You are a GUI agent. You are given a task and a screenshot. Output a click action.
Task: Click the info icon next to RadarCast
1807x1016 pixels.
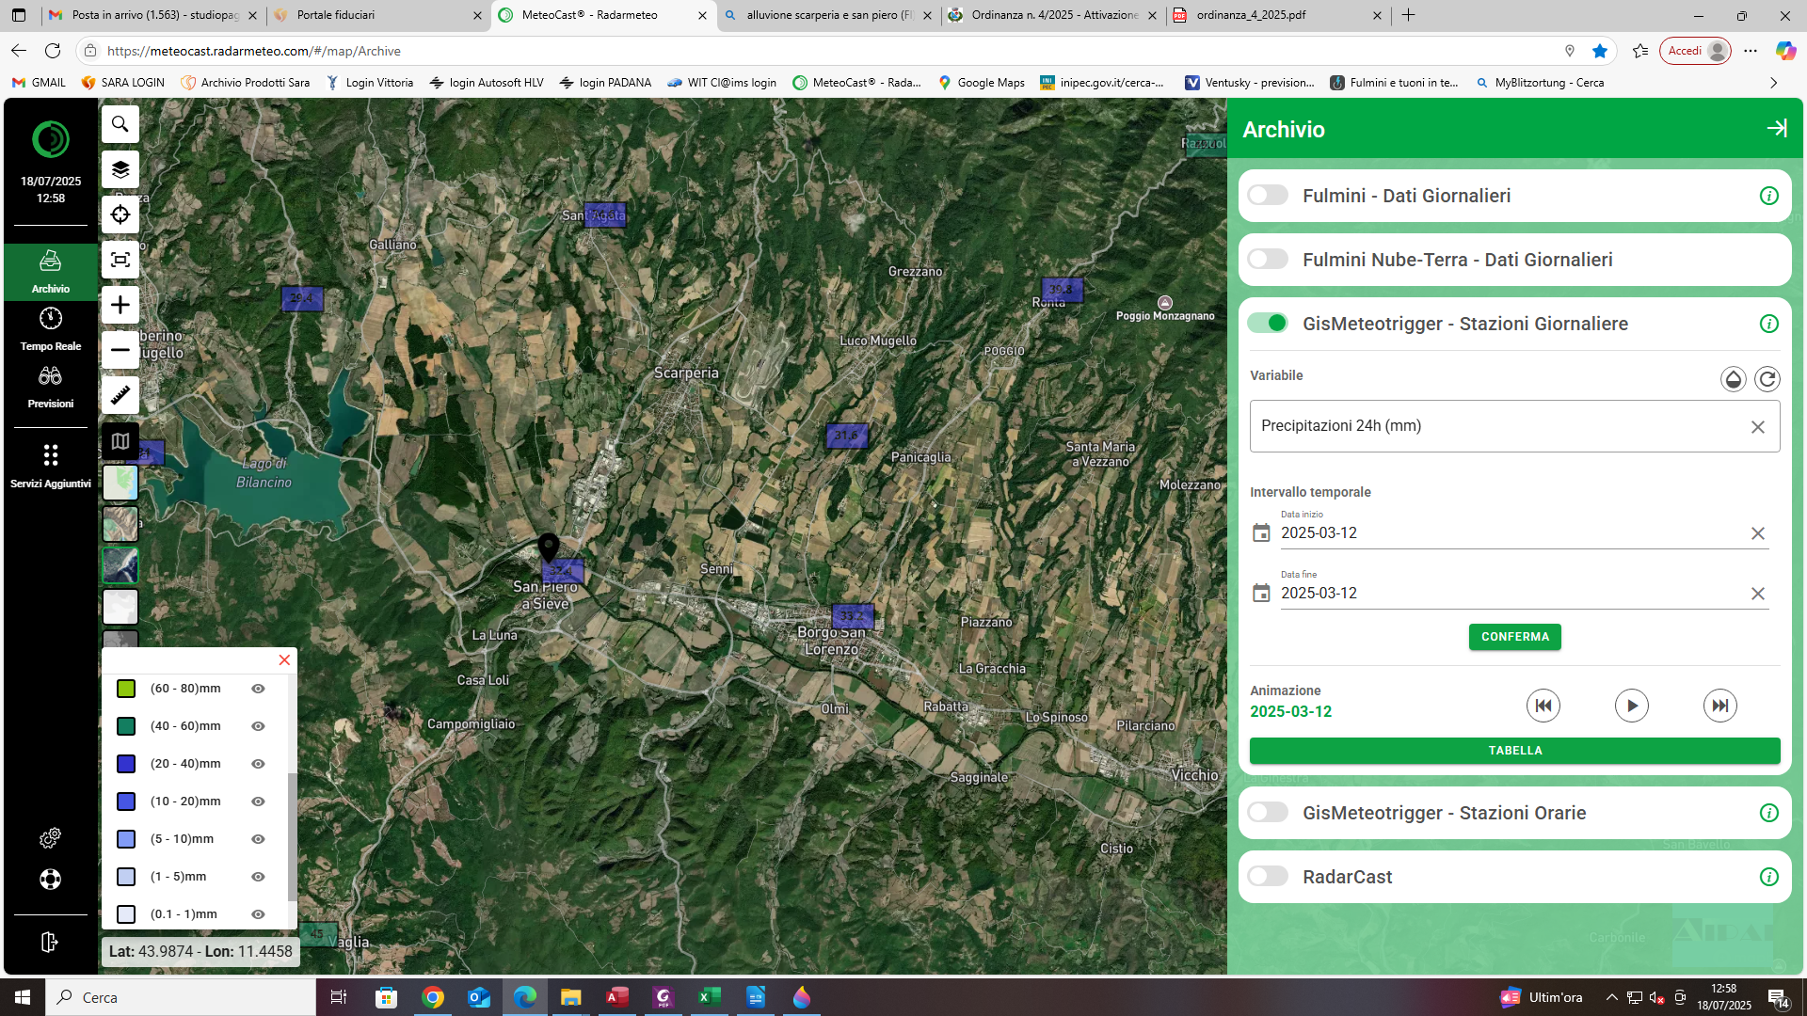point(1769,877)
